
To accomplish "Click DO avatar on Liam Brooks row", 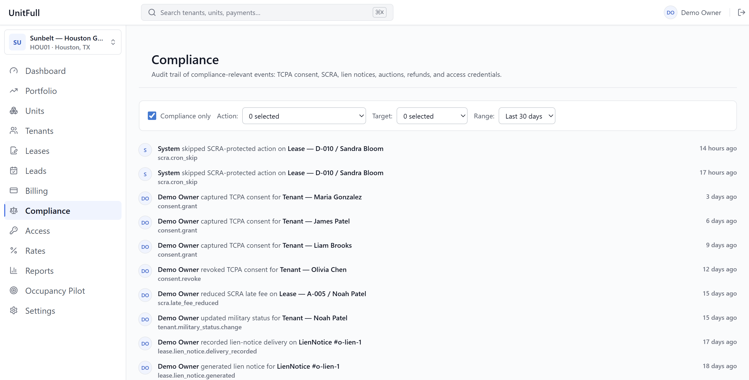I will point(145,247).
